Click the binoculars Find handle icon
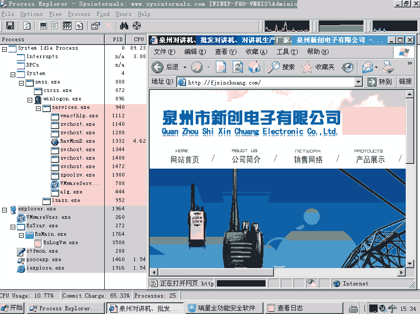 click(x=124, y=26)
